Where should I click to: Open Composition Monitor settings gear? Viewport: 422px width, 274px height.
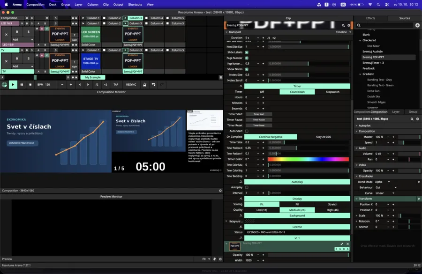220,190
